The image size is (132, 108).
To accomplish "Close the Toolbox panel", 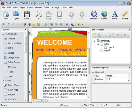I will (x=26, y=30).
